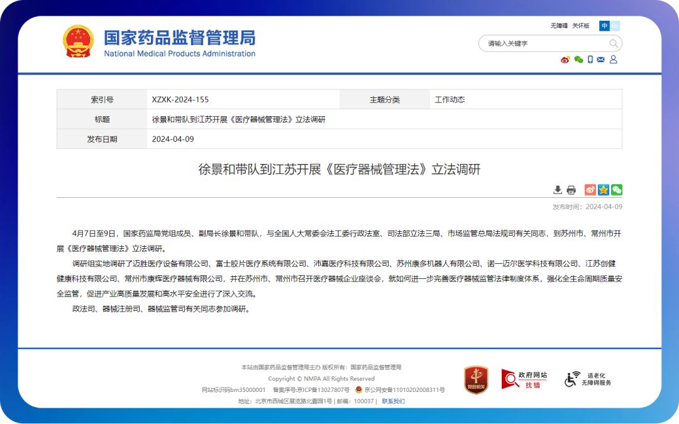Click the line 政法司、器械注册司
This screenshot has width=679, height=424.
point(162,309)
